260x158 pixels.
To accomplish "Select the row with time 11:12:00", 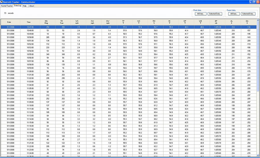I will pyautogui.click(x=129, y=112).
